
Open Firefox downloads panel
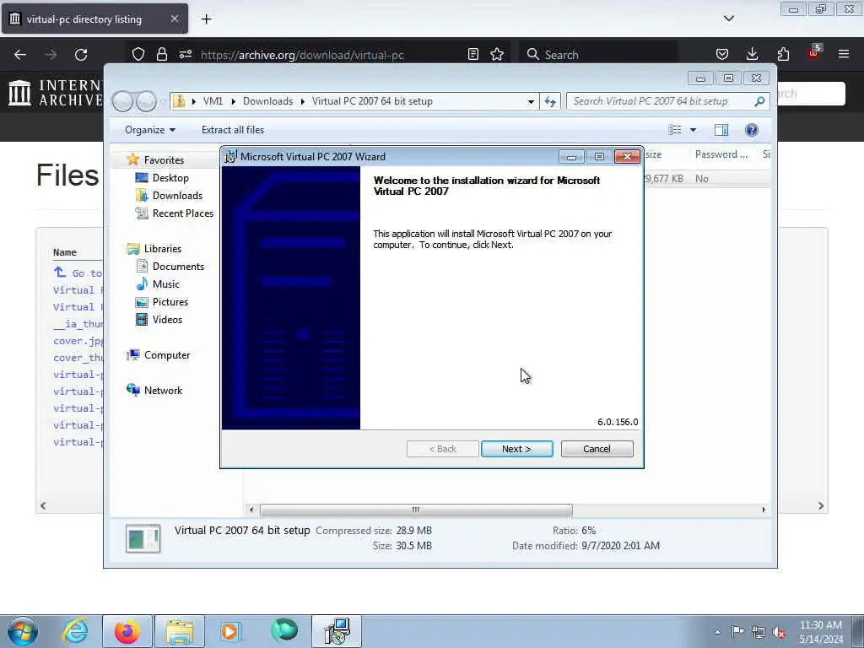[752, 54]
